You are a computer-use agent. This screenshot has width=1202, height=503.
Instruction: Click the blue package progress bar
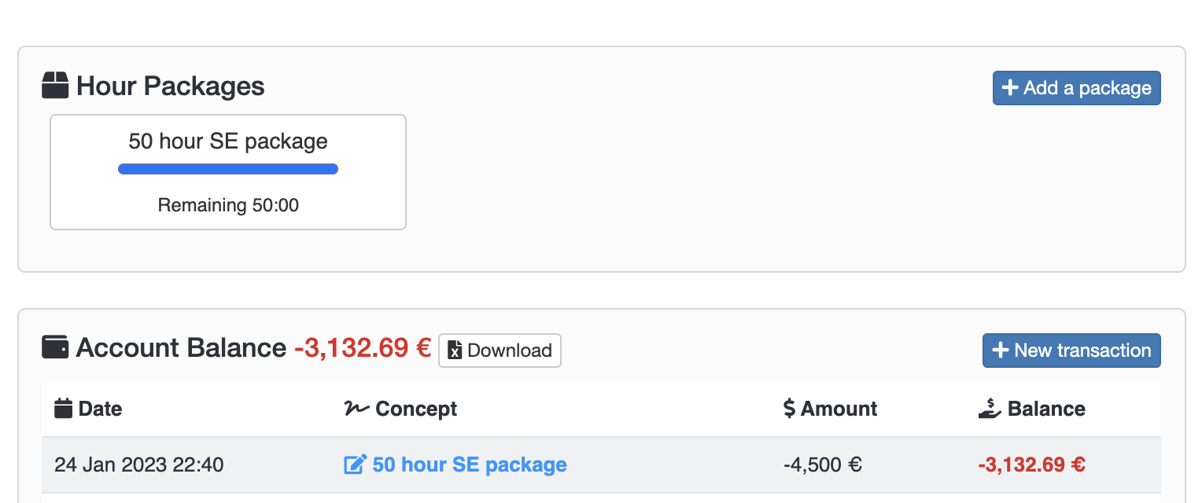[x=228, y=169]
